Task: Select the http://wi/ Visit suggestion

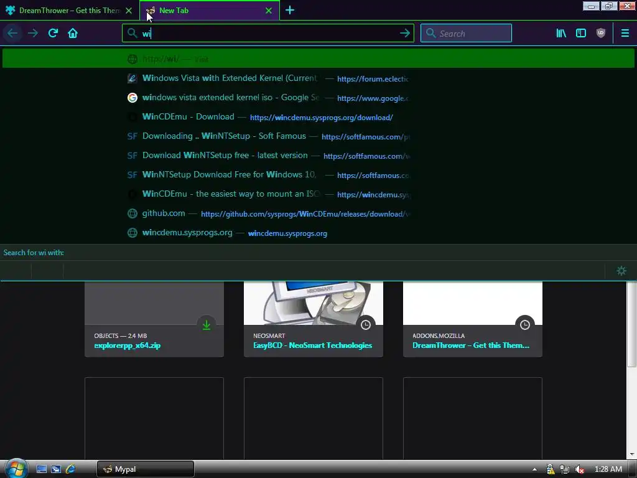Action: [318, 59]
